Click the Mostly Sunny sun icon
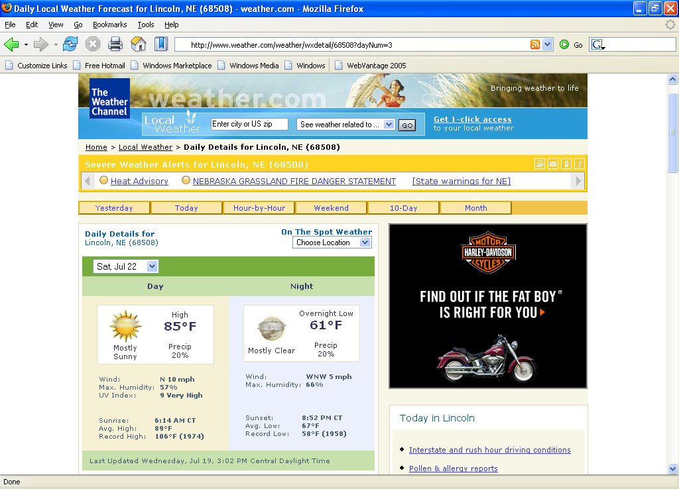This screenshot has width=679, height=489. point(125,326)
